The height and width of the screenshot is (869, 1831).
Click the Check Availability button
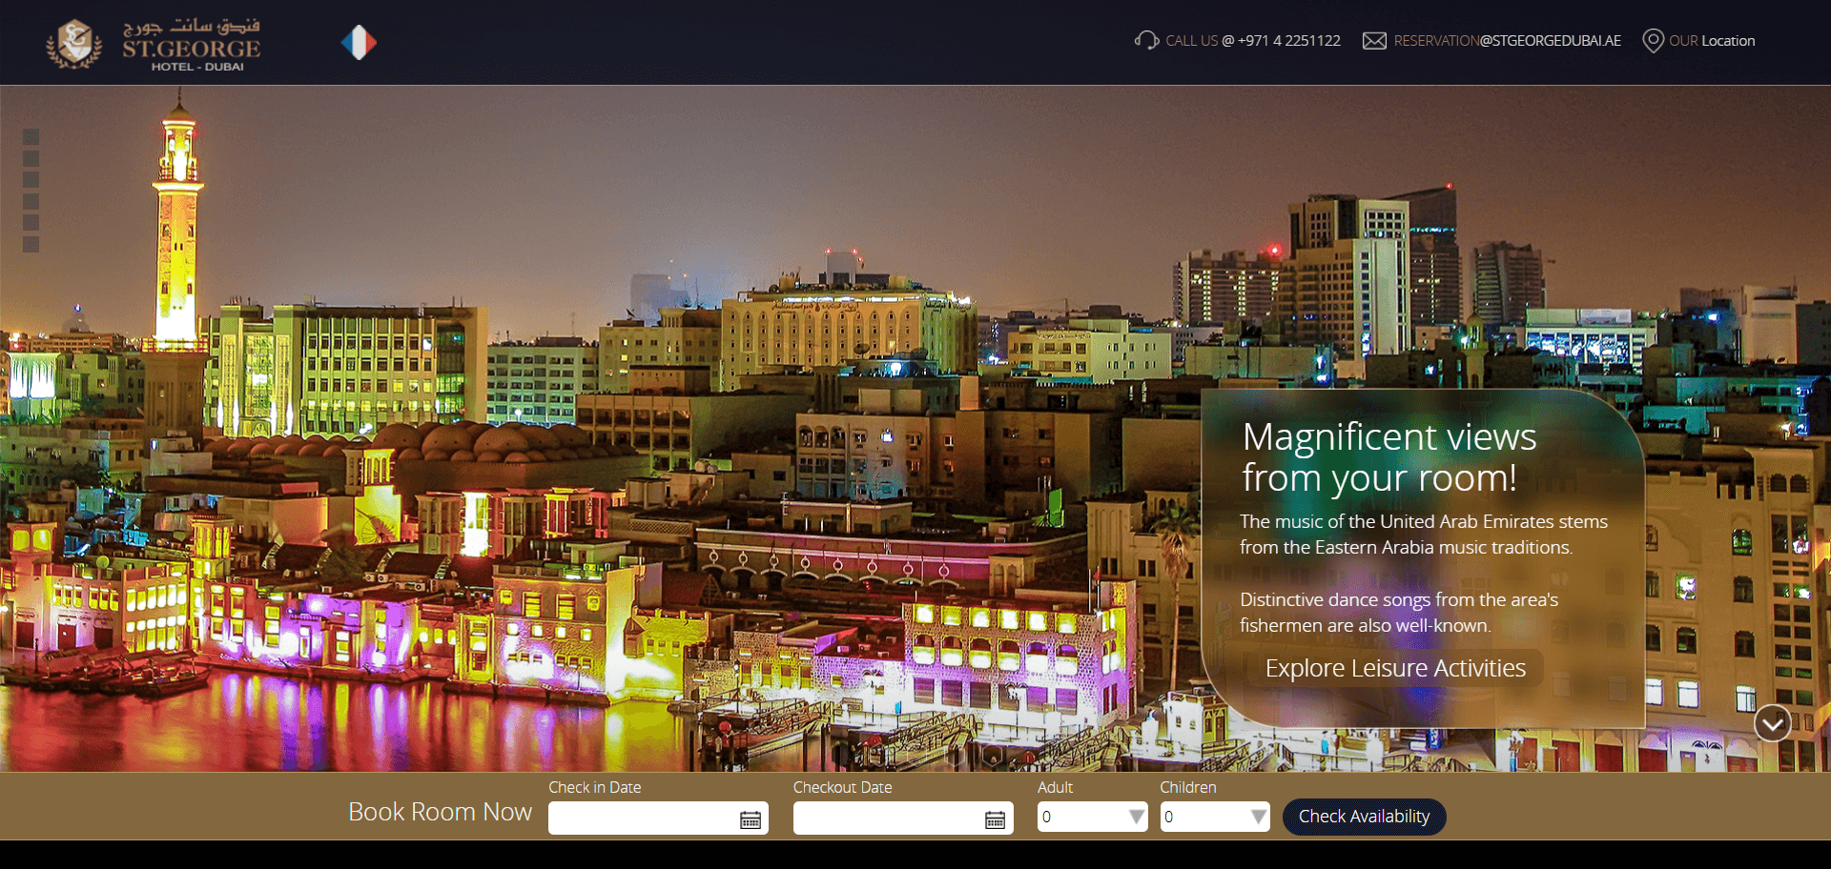tap(1364, 817)
